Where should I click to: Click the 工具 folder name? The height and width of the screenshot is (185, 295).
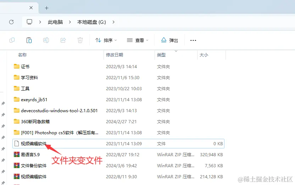tap(25, 88)
